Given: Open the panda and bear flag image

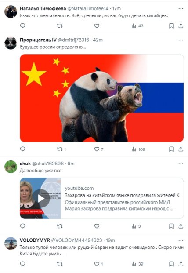Looking at the screenshot, I should click(102, 98).
